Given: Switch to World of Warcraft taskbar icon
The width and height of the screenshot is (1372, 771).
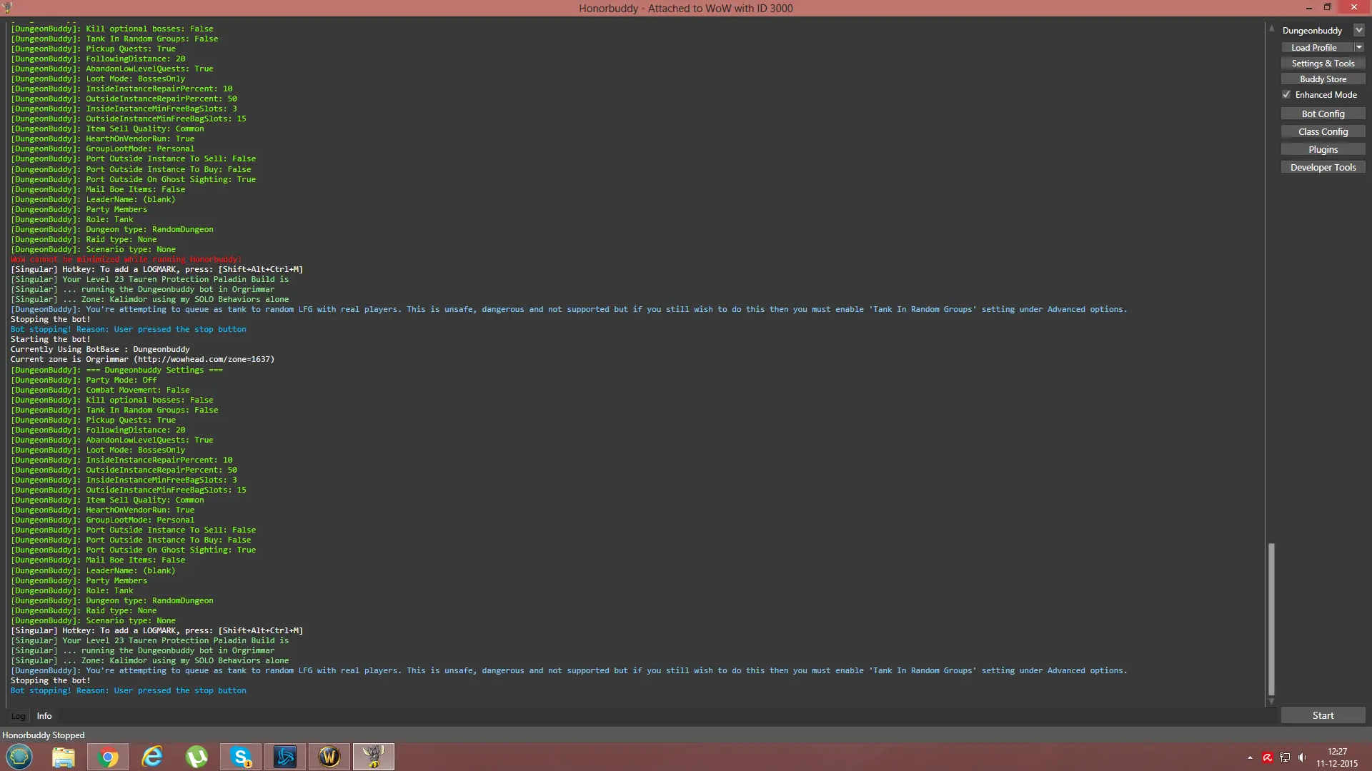Looking at the screenshot, I should click(x=329, y=757).
